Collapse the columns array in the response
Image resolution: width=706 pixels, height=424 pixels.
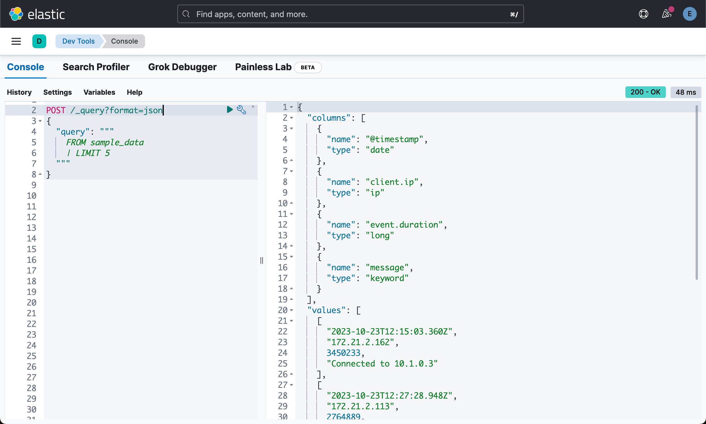291,118
